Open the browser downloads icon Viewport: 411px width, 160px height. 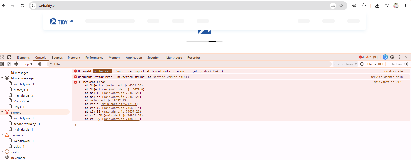coord(377,6)
